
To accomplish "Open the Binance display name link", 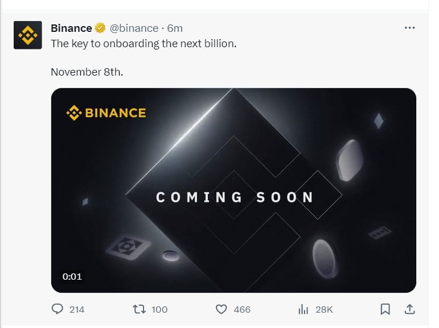I will pos(71,28).
